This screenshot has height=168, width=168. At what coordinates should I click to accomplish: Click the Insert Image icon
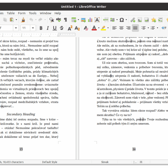pos(83,20)
